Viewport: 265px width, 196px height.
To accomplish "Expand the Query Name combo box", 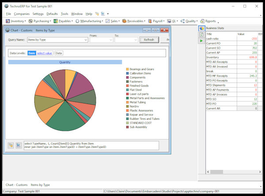I will [x=86, y=40].
